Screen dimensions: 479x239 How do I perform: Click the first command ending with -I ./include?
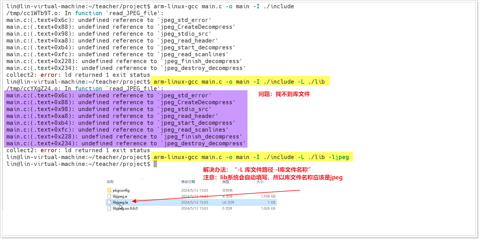[224, 6]
